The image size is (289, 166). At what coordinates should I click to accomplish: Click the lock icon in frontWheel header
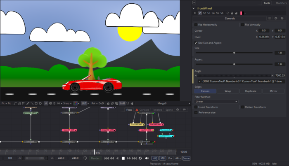tap(232, 13)
